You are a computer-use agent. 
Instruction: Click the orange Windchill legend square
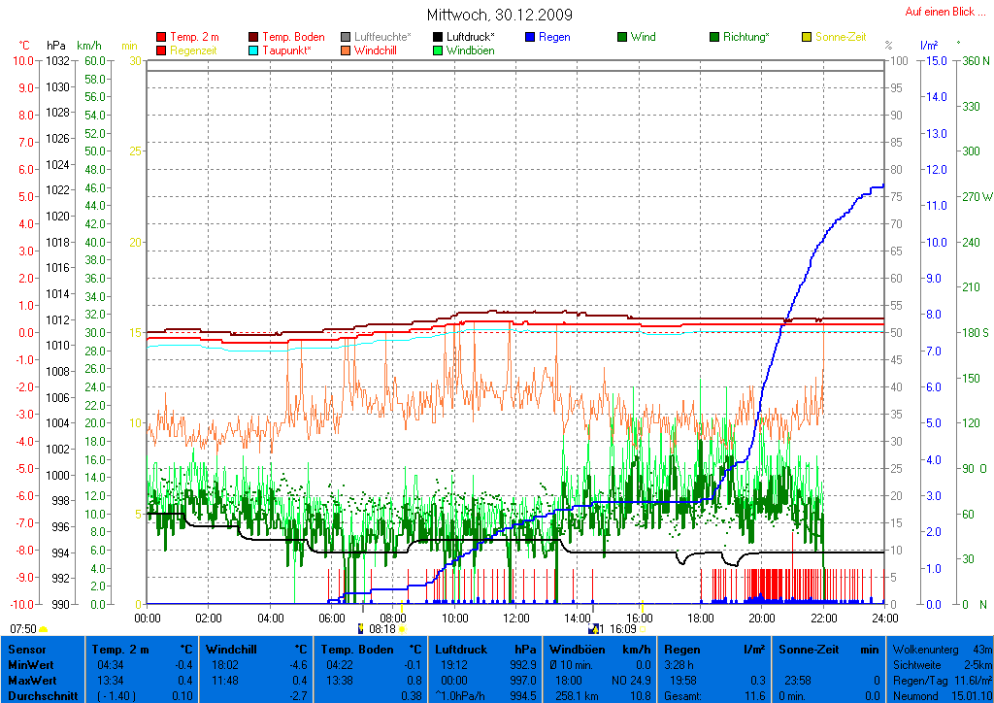pos(346,50)
